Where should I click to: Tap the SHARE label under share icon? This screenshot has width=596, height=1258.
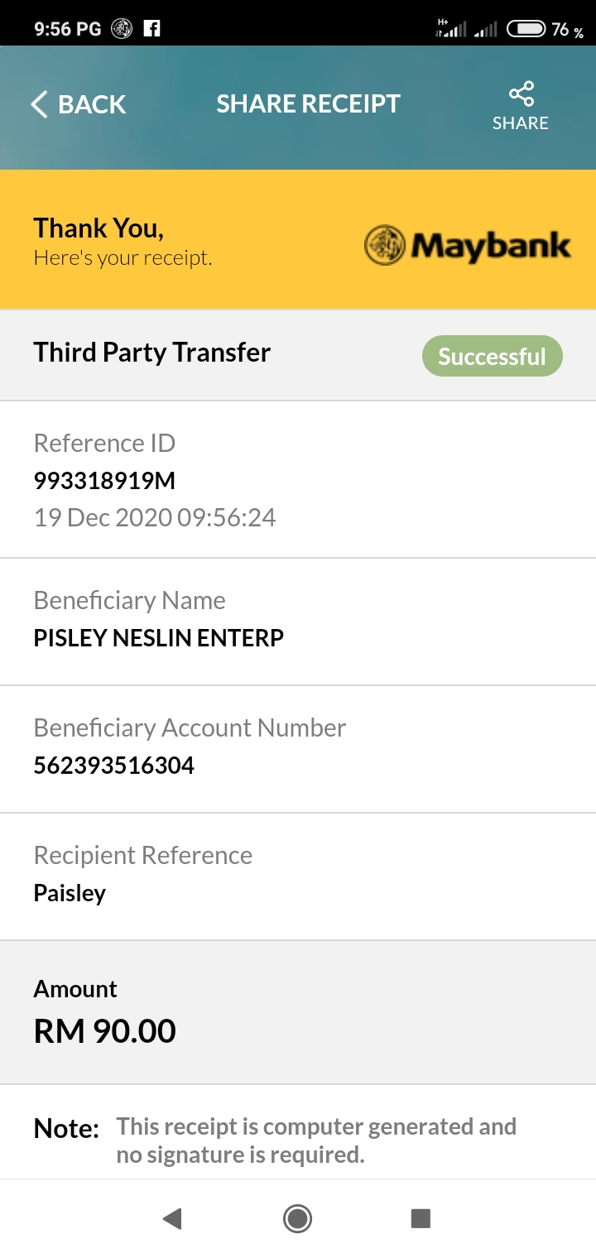[521, 123]
